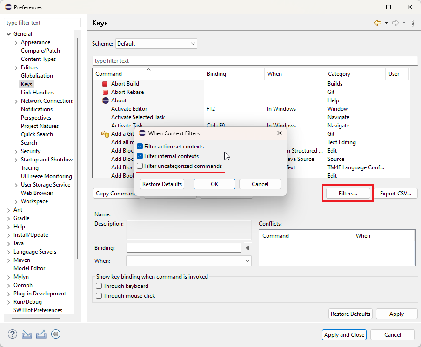Click the Description text area
This screenshot has height=347, width=421.
point(189,230)
